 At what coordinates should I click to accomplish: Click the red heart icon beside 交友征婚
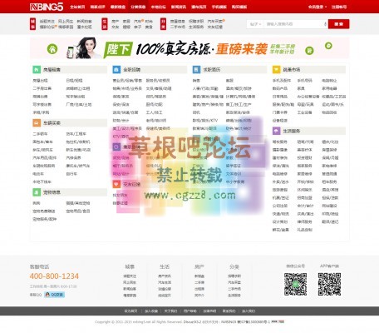(116, 184)
